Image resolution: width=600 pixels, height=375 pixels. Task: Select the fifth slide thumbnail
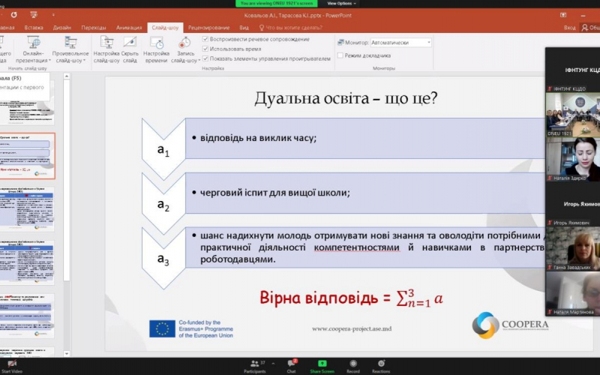pyautogui.click(x=27, y=316)
